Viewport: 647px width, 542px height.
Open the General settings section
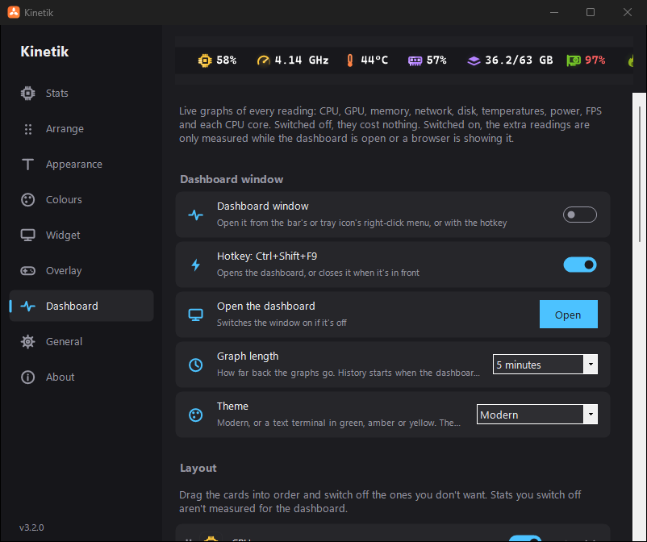(x=81, y=341)
